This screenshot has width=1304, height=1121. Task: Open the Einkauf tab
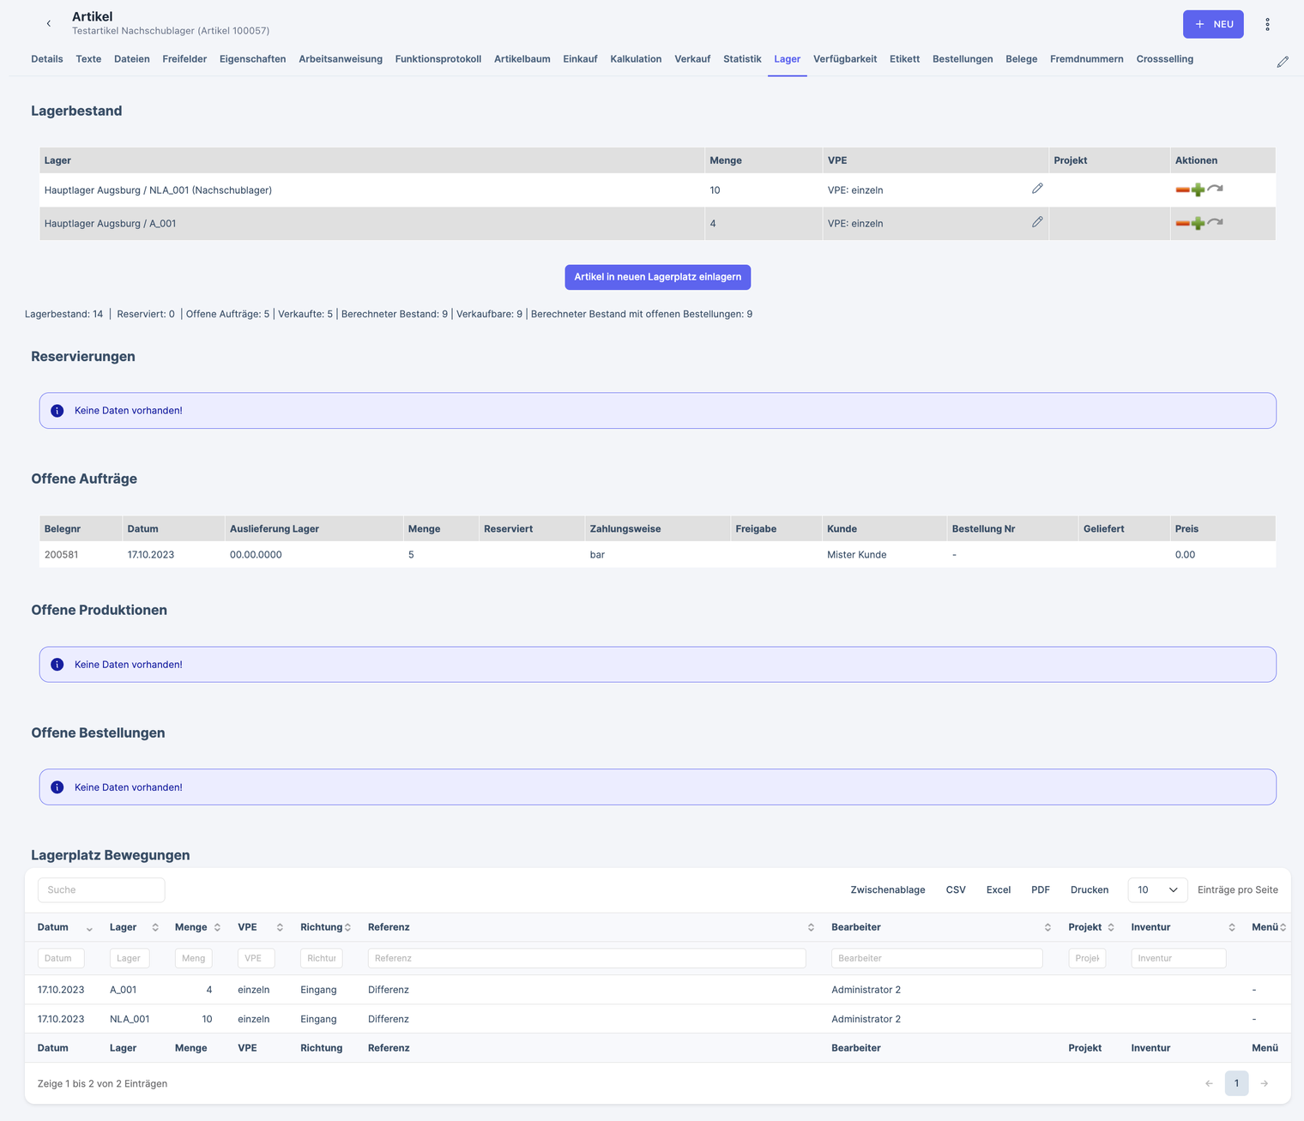pos(580,59)
